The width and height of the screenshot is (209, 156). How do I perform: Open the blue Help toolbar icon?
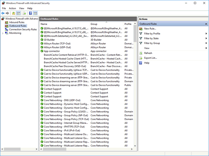pyautogui.click(x=31, y=13)
